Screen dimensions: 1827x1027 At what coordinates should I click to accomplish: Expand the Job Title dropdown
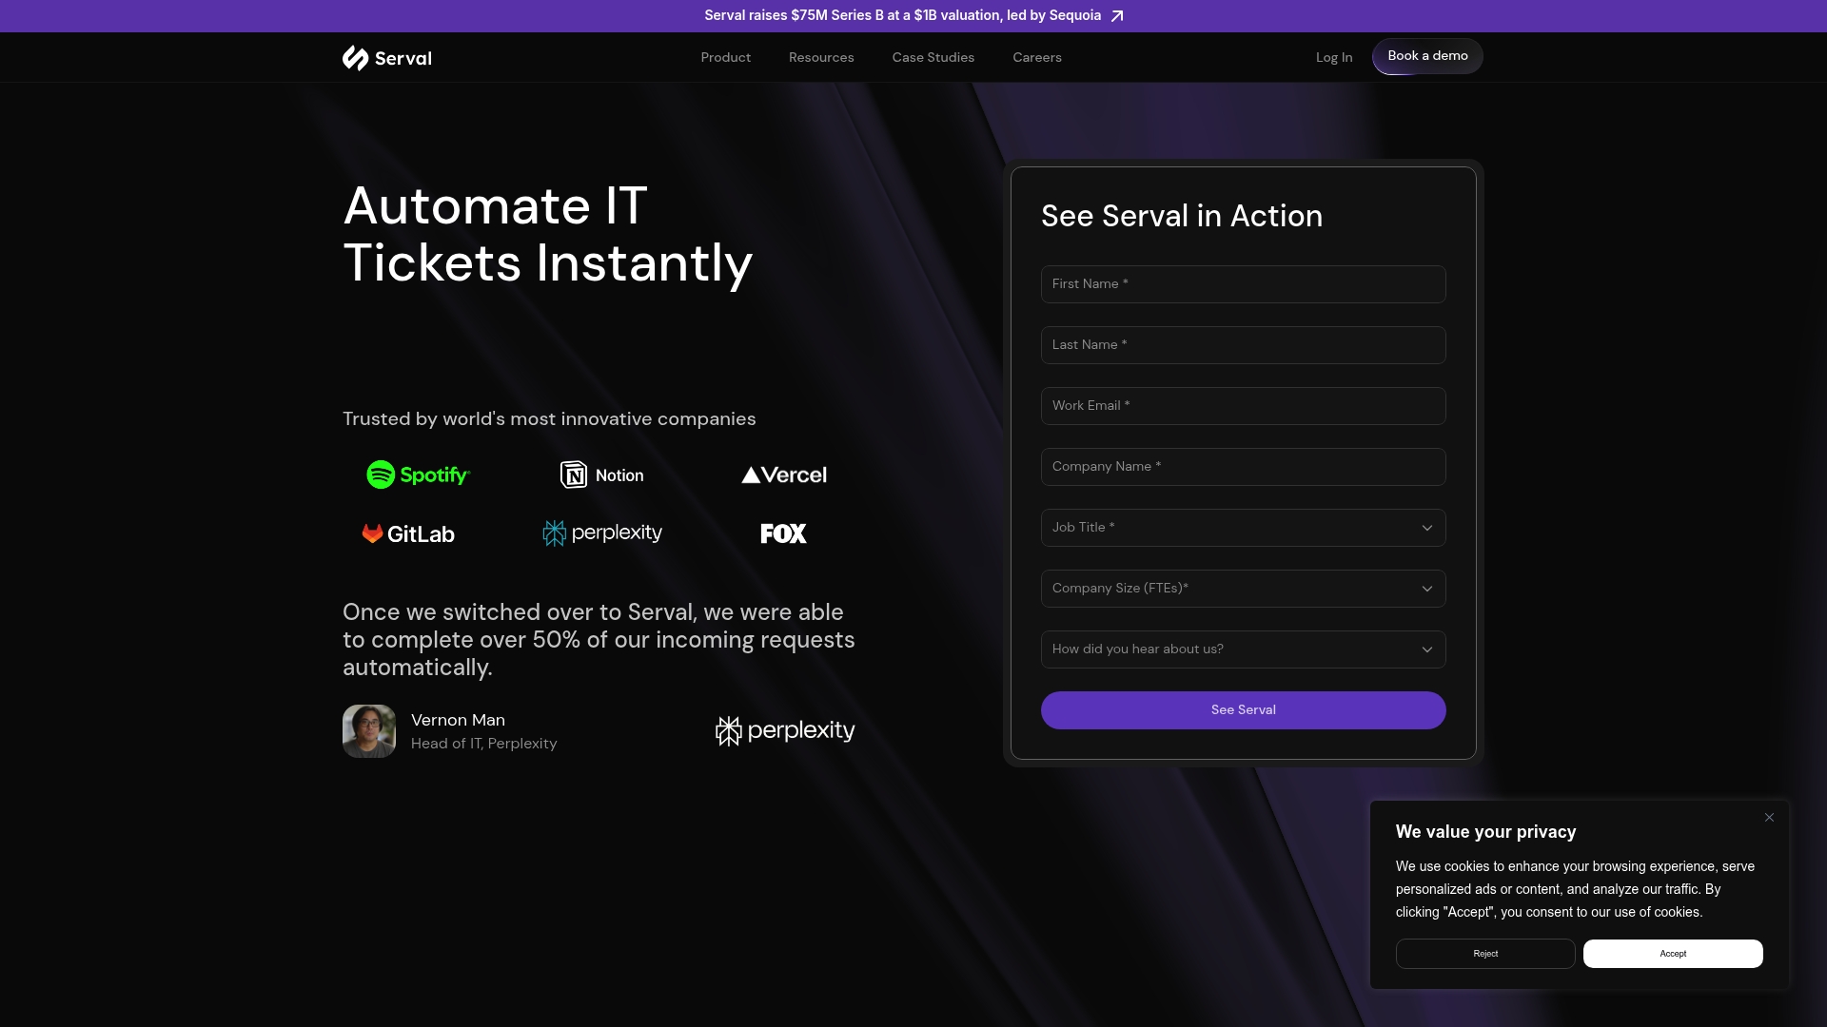(x=1243, y=528)
